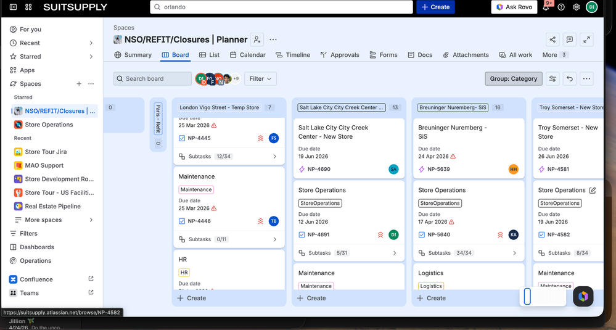616x330 pixels.
Task: Collapse the sidebar via top-left panel icon
Action: coord(13,7)
